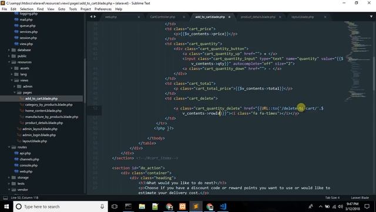Open the File menu
This screenshot has height=212, width=376.
[x=4, y=9]
